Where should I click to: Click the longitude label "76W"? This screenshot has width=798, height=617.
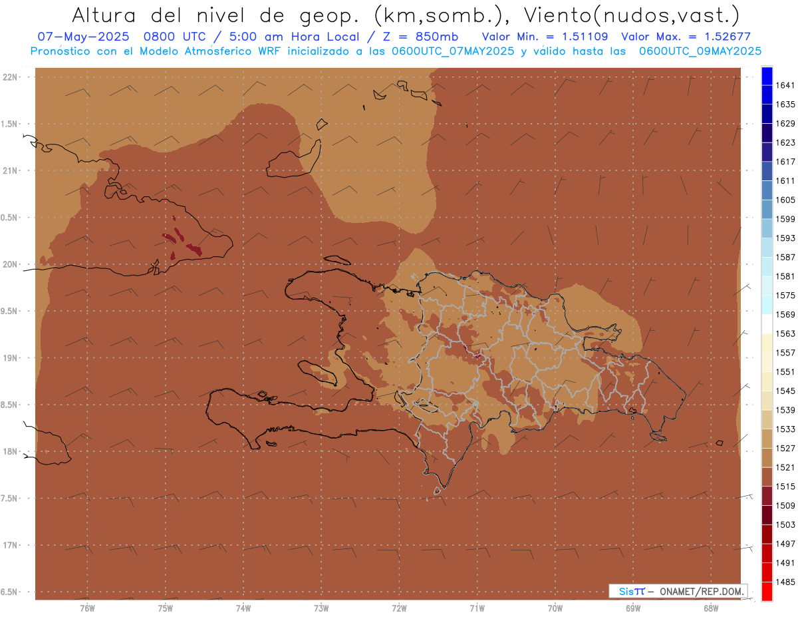87,608
